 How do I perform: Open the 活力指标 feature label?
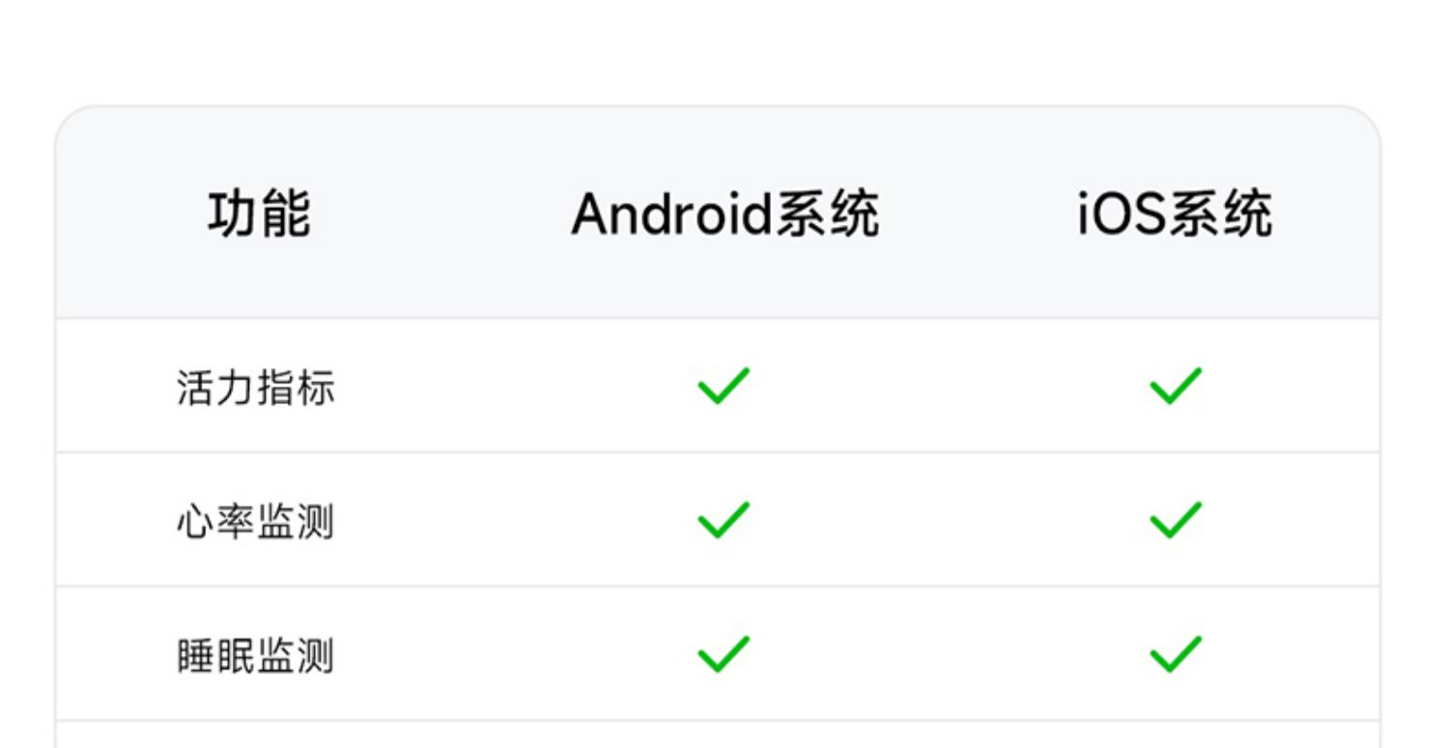(x=256, y=388)
